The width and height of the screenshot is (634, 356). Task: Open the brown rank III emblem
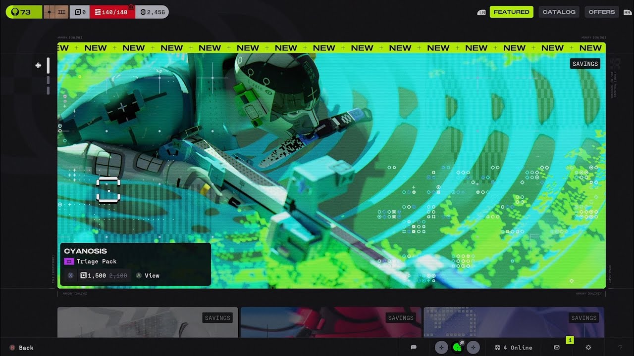click(x=56, y=12)
